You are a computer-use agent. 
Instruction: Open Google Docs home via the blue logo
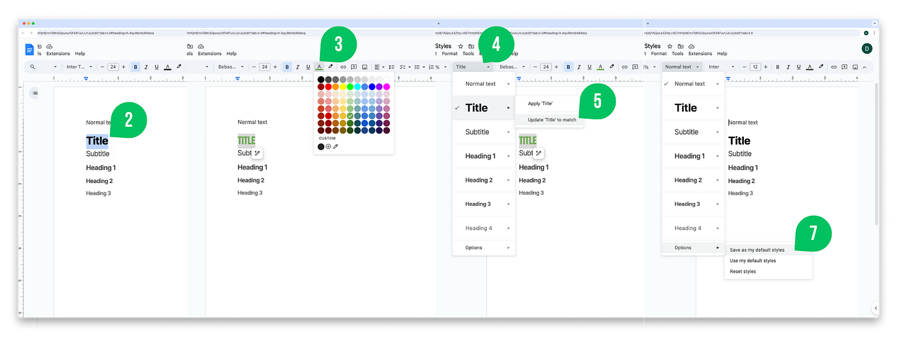[30, 49]
